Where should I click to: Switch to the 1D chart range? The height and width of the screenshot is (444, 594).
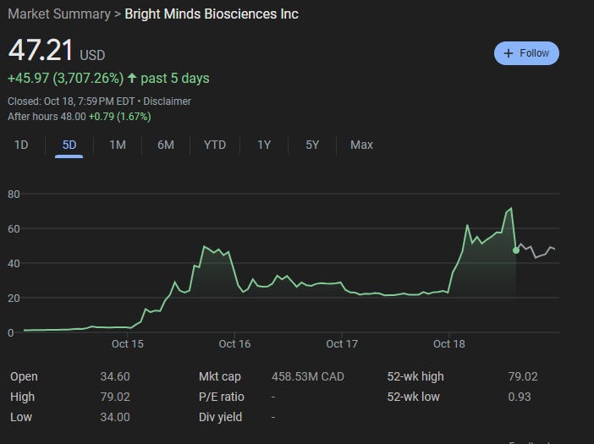(21, 145)
